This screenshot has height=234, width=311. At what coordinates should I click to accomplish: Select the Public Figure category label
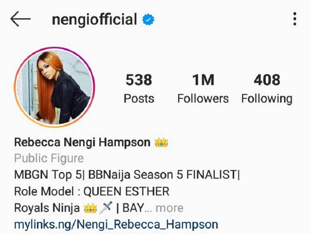(49, 158)
